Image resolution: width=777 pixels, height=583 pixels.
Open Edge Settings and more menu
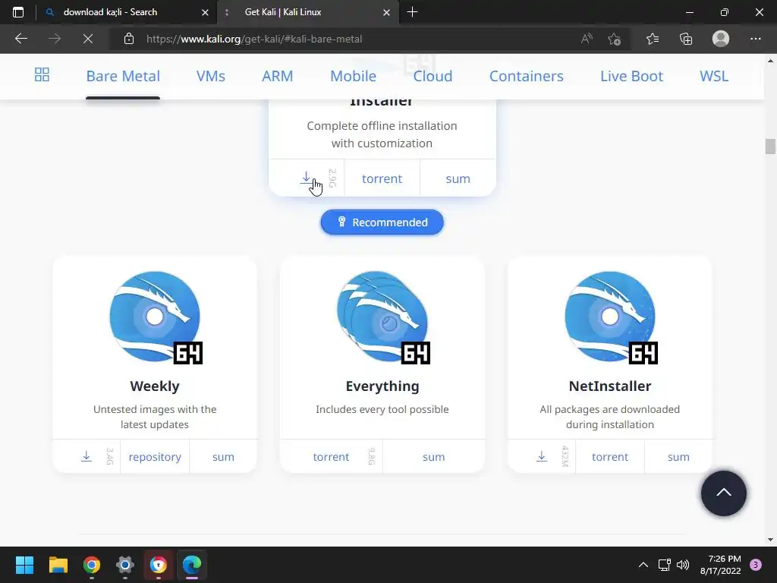coord(755,39)
